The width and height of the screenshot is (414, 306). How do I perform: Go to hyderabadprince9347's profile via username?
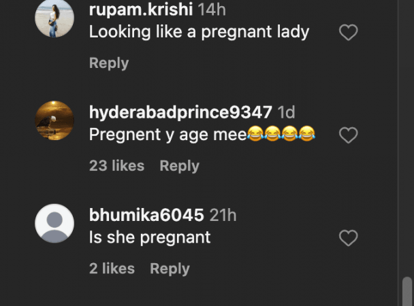[x=180, y=112]
